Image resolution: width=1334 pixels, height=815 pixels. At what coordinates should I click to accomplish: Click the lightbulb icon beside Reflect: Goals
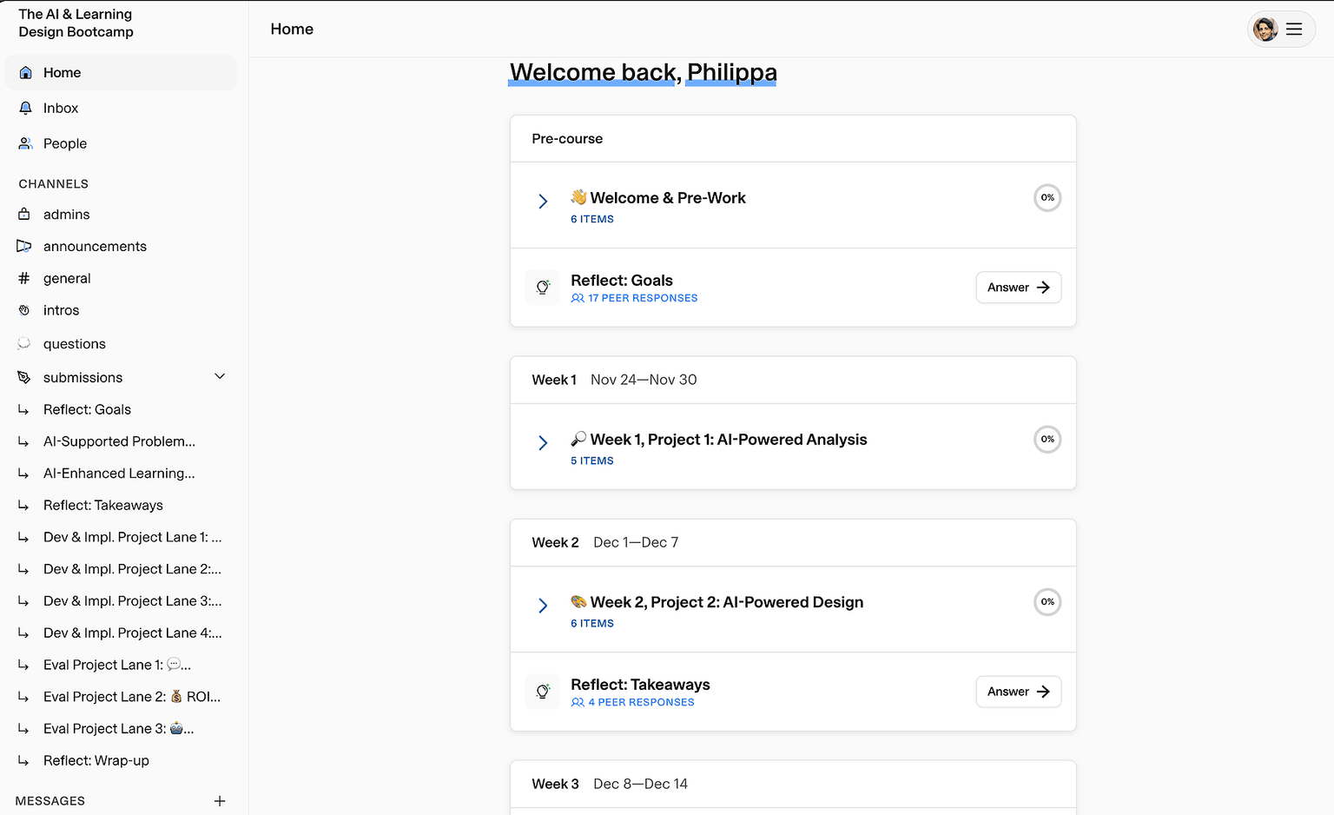pyautogui.click(x=543, y=288)
